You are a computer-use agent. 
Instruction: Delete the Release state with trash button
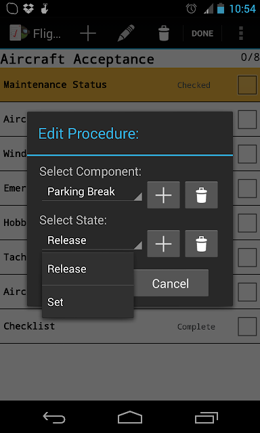tap(201, 244)
